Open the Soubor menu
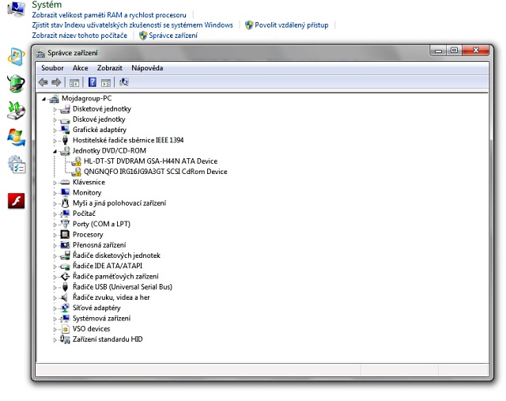This screenshot has width=506, height=401. click(x=52, y=68)
